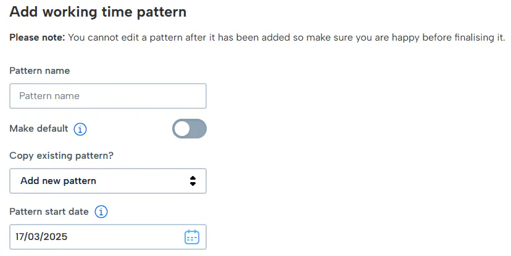Select the 'Add new pattern' option text
Viewport: 511px width, 256px height.
[x=58, y=181]
